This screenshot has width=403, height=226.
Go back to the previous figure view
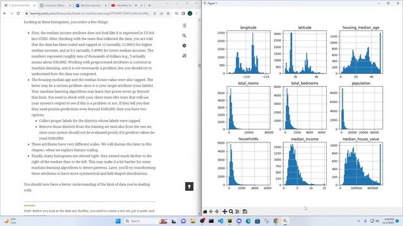pos(211,212)
